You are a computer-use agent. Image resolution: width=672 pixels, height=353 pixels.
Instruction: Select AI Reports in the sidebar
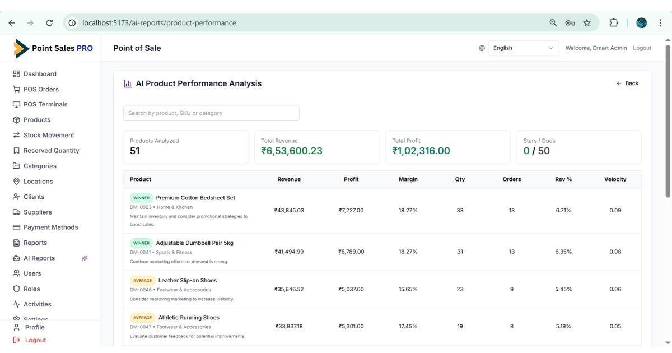pos(39,258)
